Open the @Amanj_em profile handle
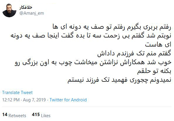This screenshot has height=121, width=174. point(32,13)
